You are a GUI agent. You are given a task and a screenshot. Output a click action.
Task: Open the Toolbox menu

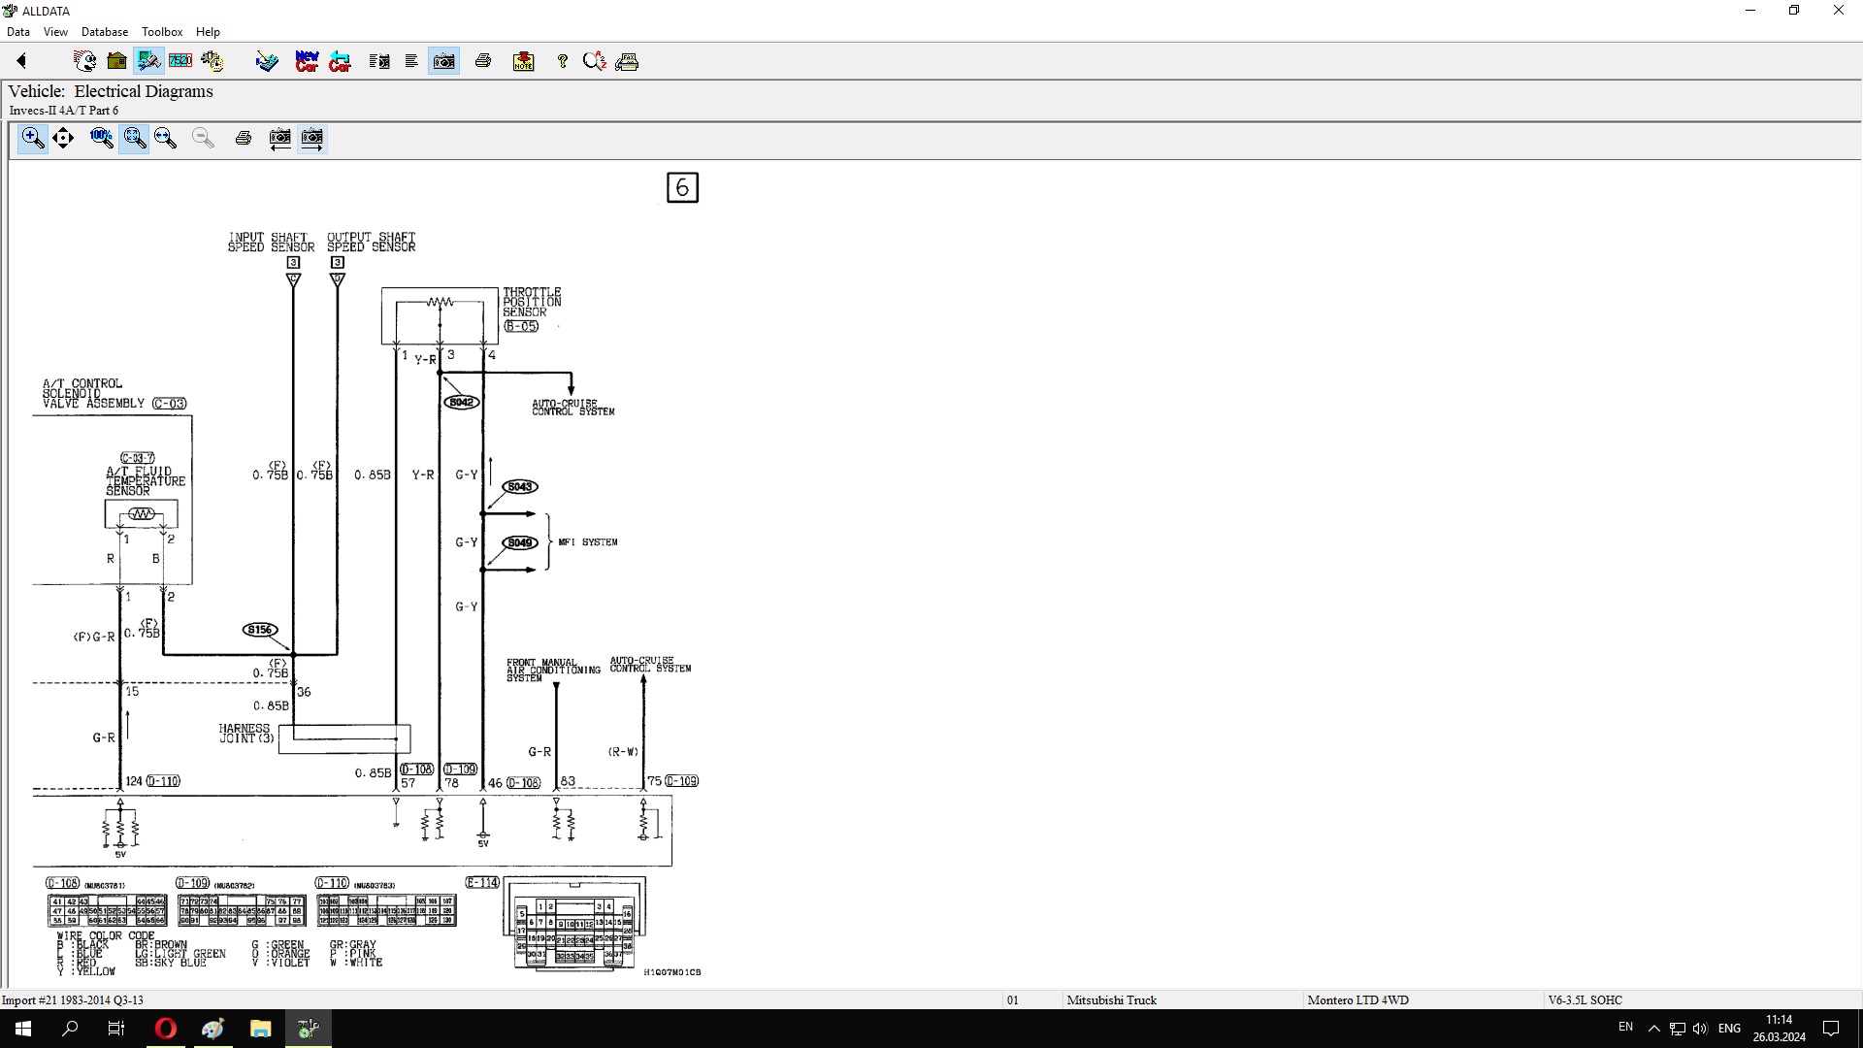pos(162,32)
